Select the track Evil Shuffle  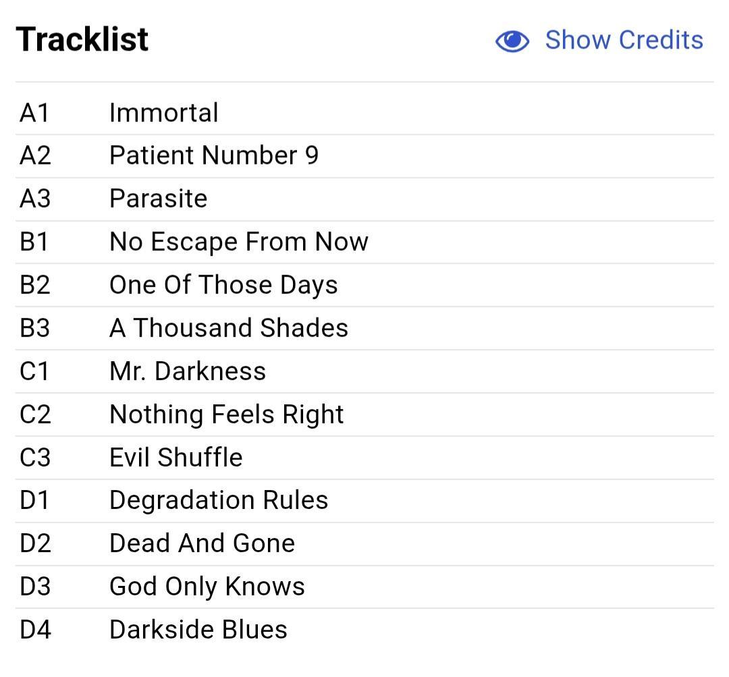[x=175, y=457]
